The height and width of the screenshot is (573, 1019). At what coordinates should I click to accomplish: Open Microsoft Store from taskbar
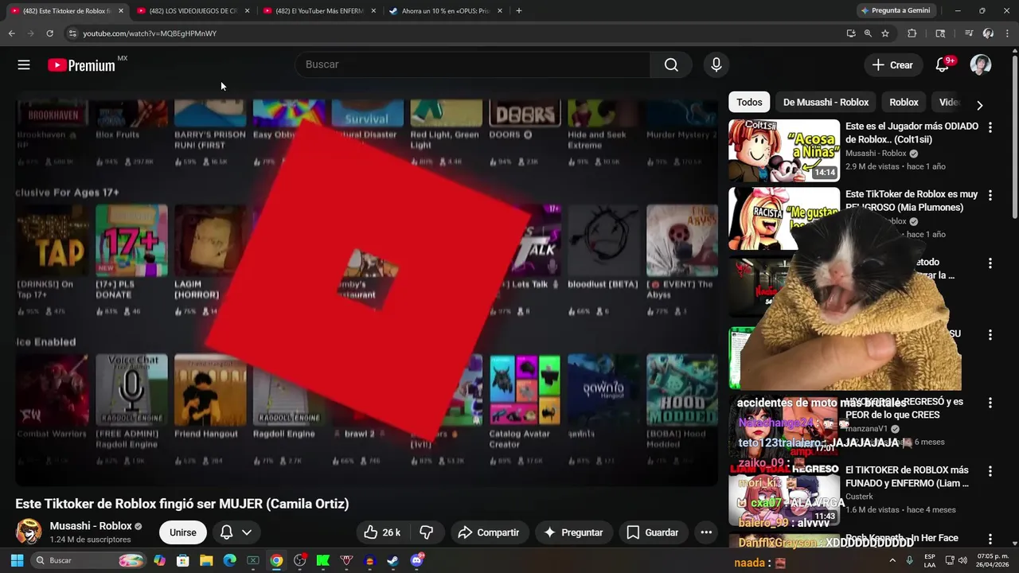(x=182, y=561)
